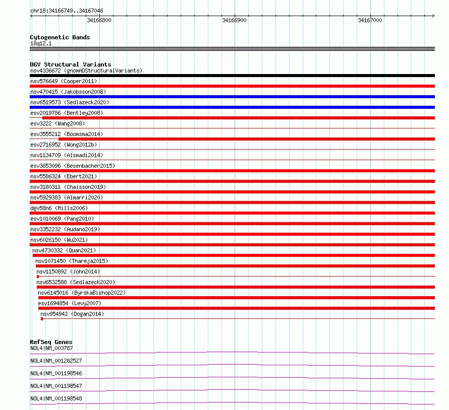Screen dimensions: 449x410
Task: Click nsv1134709 (Alsmadi2014) label
Action: 67,155
